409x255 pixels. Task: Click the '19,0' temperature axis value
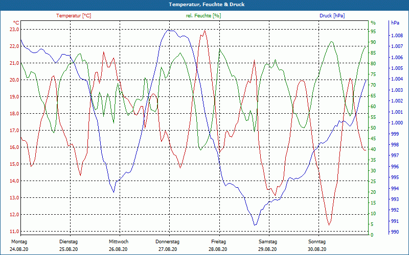click(x=15, y=97)
